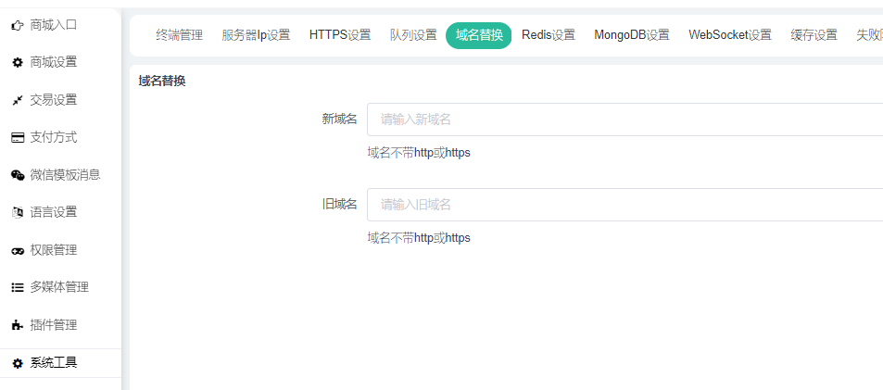
Task: Click the list icon beside 多媒体管理
Action: pos(18,287)
